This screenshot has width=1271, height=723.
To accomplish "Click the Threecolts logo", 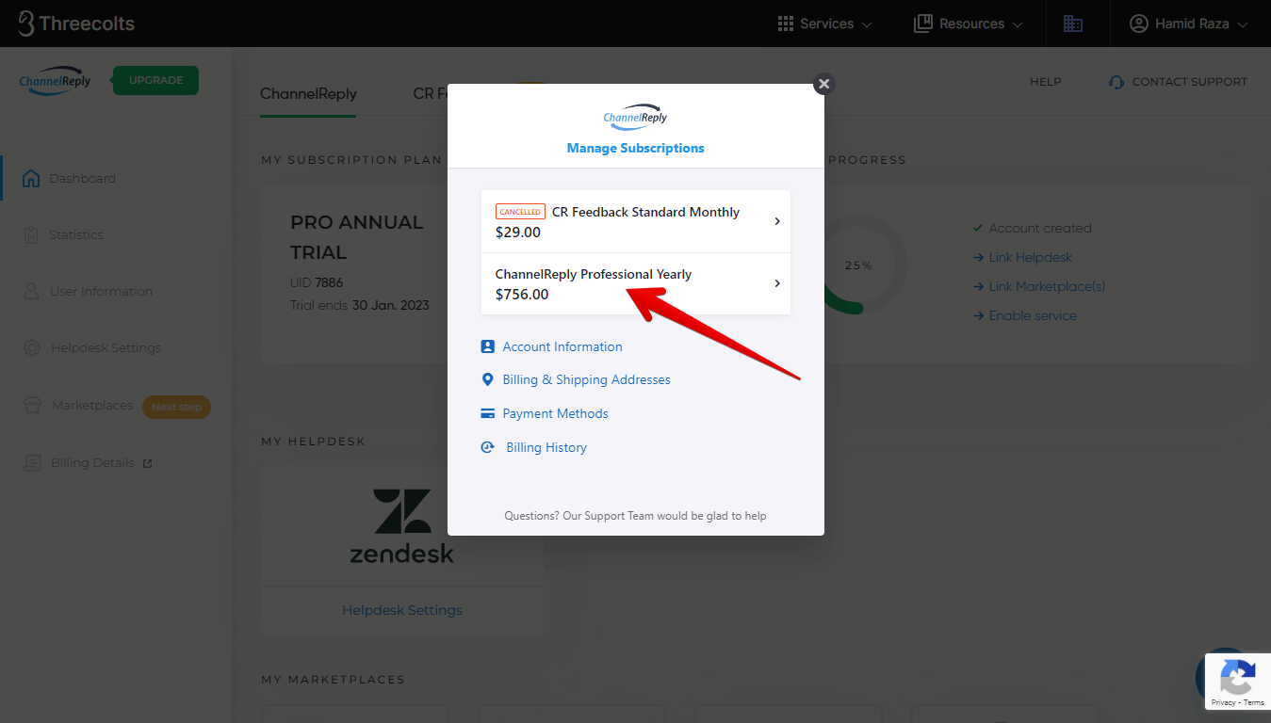I will coord(76,24).
